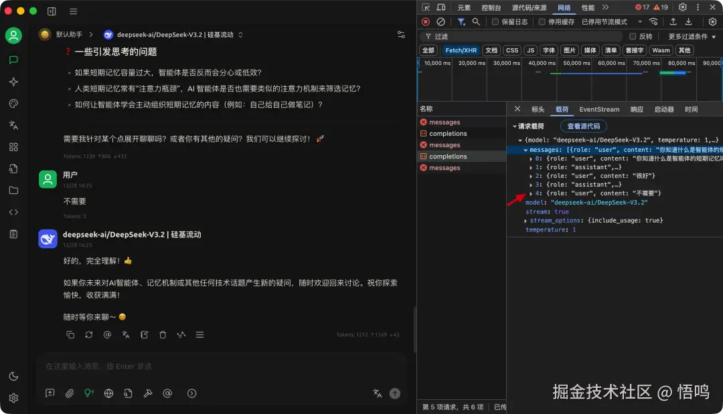Switch to the 元素 DevTools tab
Viewport: 723px width, 414px height.
point(464,7)
